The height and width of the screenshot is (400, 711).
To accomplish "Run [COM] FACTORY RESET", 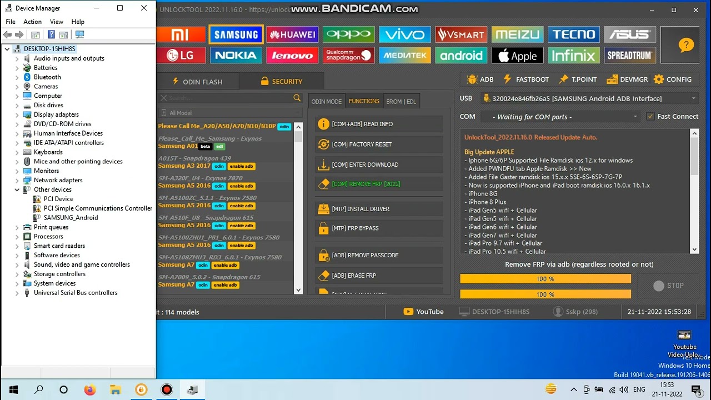I will (379, 144).
